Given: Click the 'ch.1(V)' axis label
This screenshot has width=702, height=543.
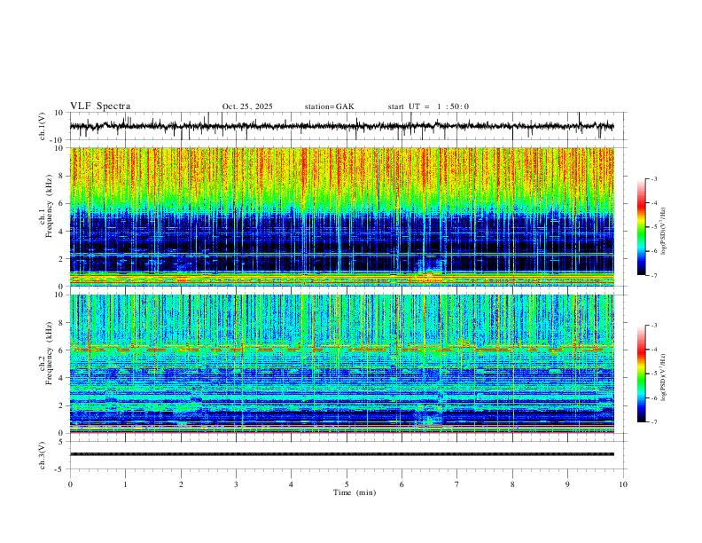Looking at the screenshot, I should (43, 126).
